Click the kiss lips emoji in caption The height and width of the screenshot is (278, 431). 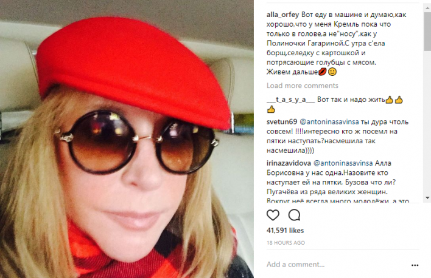322,72
